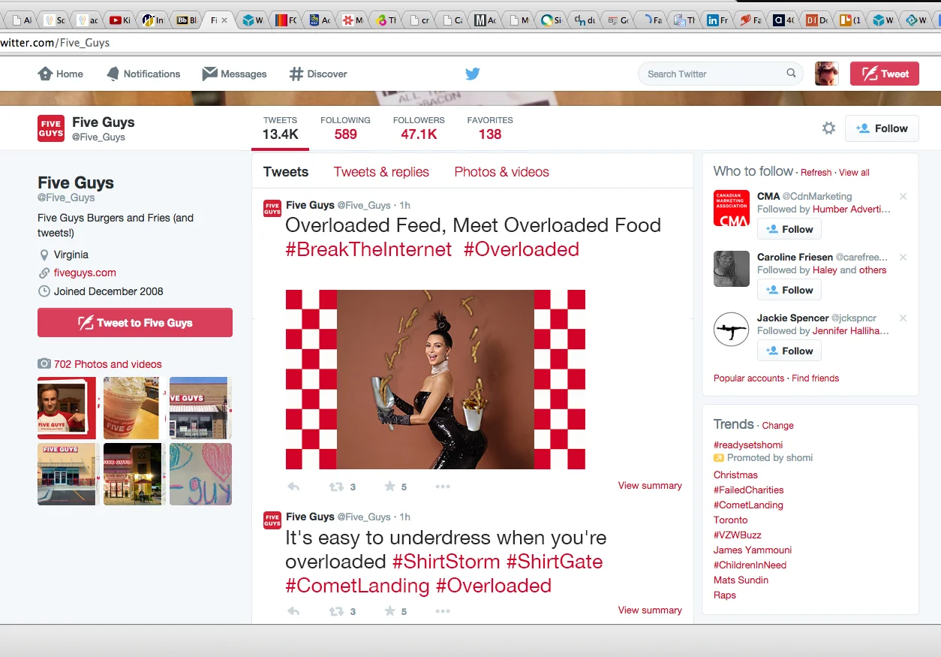
Task: Close the active Five Guys browser tab
Action: tap(224, 20)
